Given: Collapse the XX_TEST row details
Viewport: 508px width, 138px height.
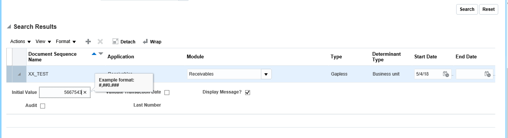Looking at the screenshot, I should (x=19, y=74).
